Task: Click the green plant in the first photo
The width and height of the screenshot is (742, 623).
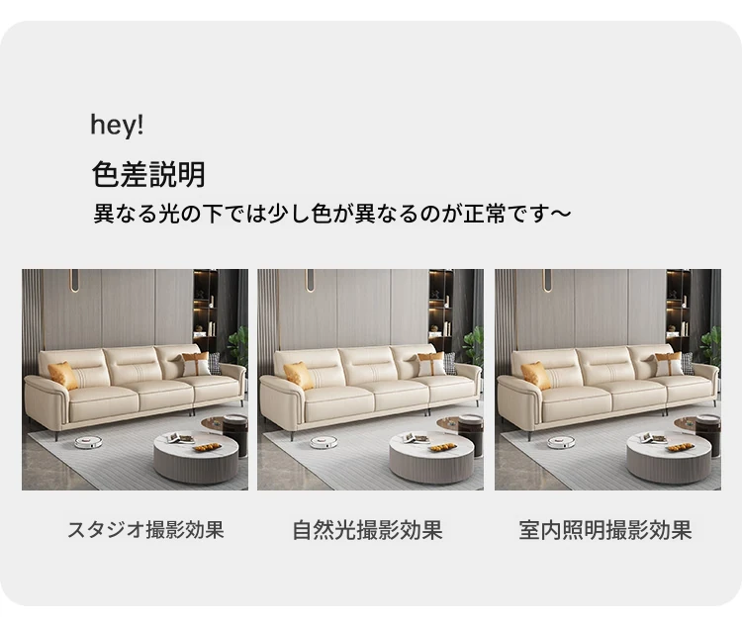Action: [238, 345]
